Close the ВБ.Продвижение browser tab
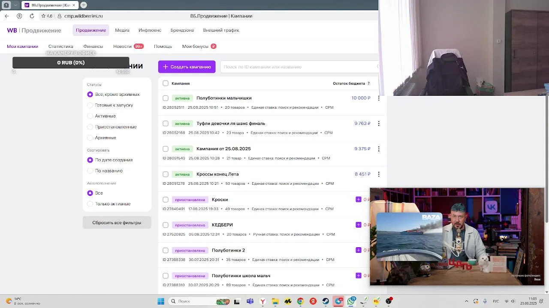This screenshot has height=308, width=549. tap(74, 5)
